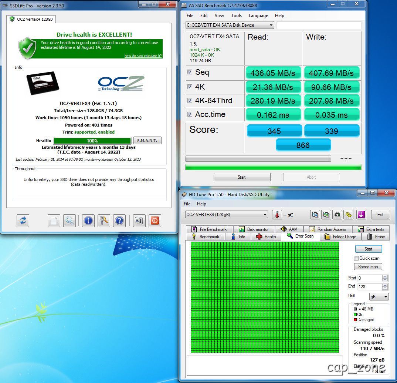This screenshot has height=383, width=397.
Task: Toggle the Seq benchmark checkbox
Action: (x=190, y=72)
